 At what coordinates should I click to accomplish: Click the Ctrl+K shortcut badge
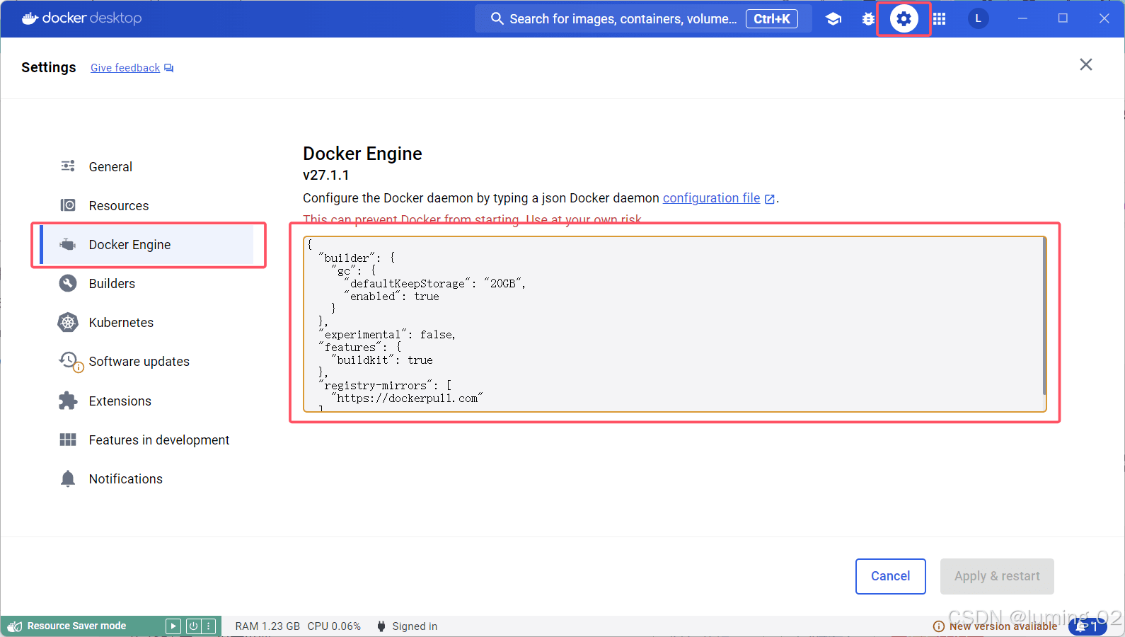(x=771, y=19)
